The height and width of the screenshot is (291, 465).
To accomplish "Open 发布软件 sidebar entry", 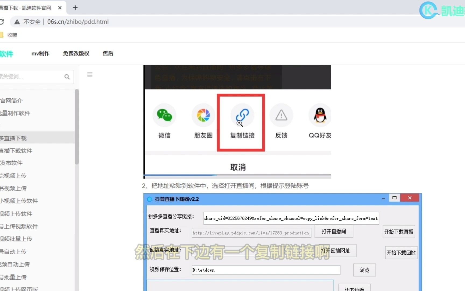I will (11, 163).
